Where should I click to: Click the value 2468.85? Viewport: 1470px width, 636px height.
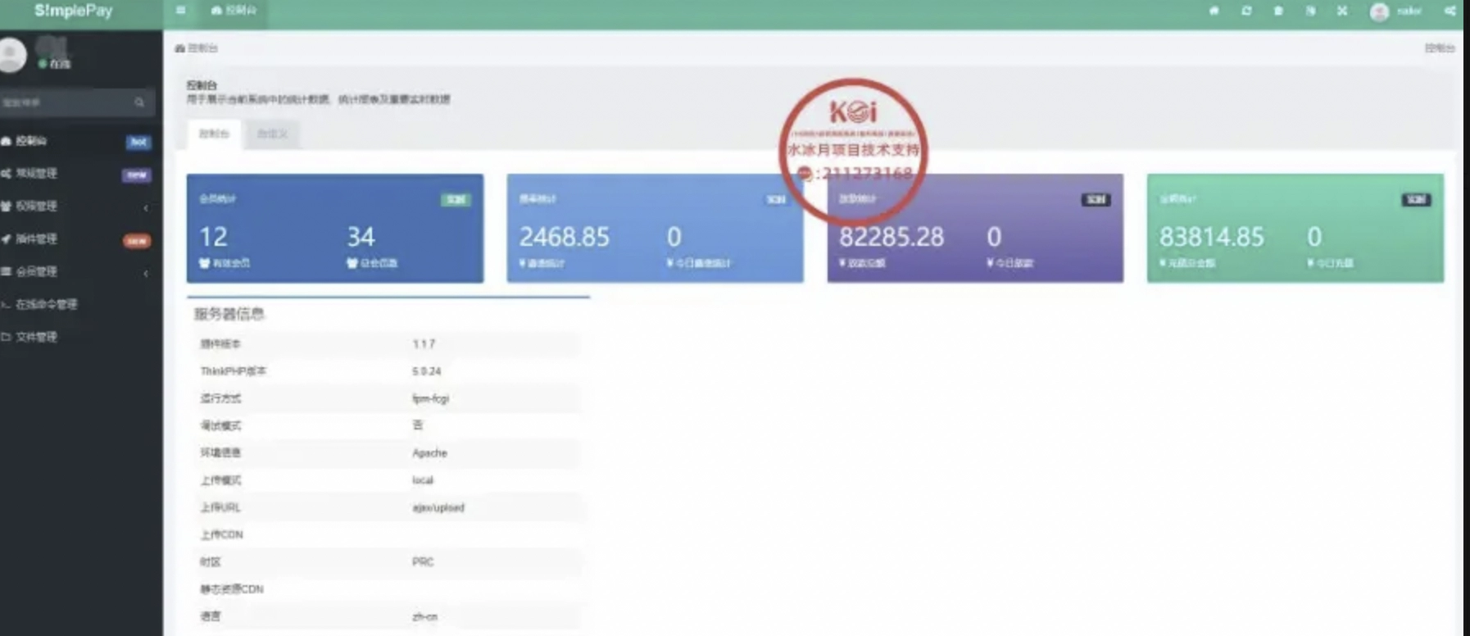(565, 237)
